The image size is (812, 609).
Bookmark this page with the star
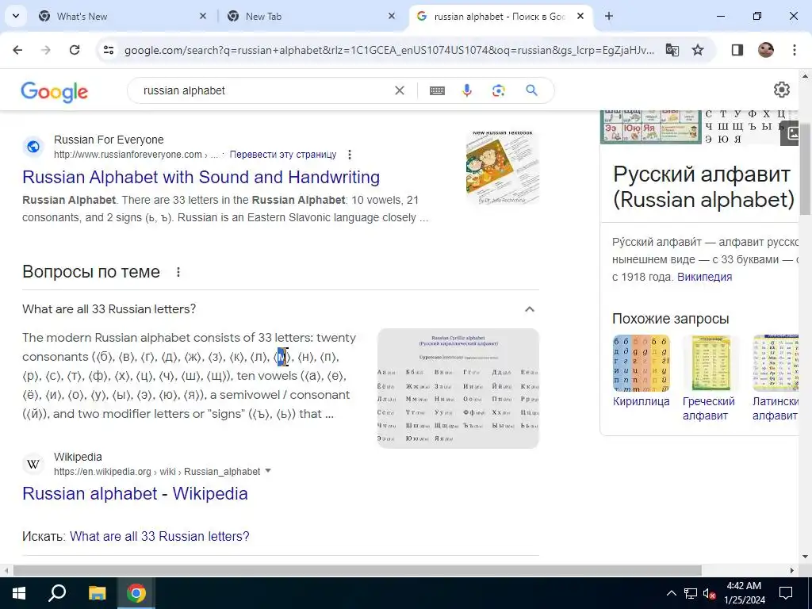(698, 50)
